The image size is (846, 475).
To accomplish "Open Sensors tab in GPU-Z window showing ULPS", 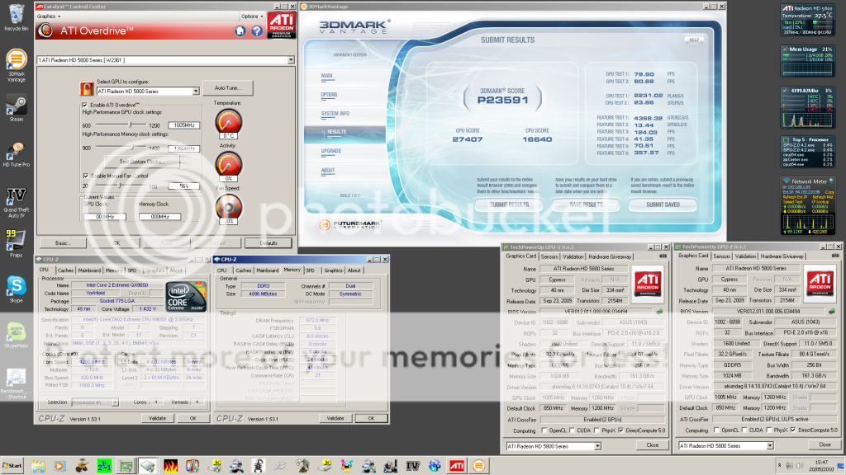I will coord(721,256).
